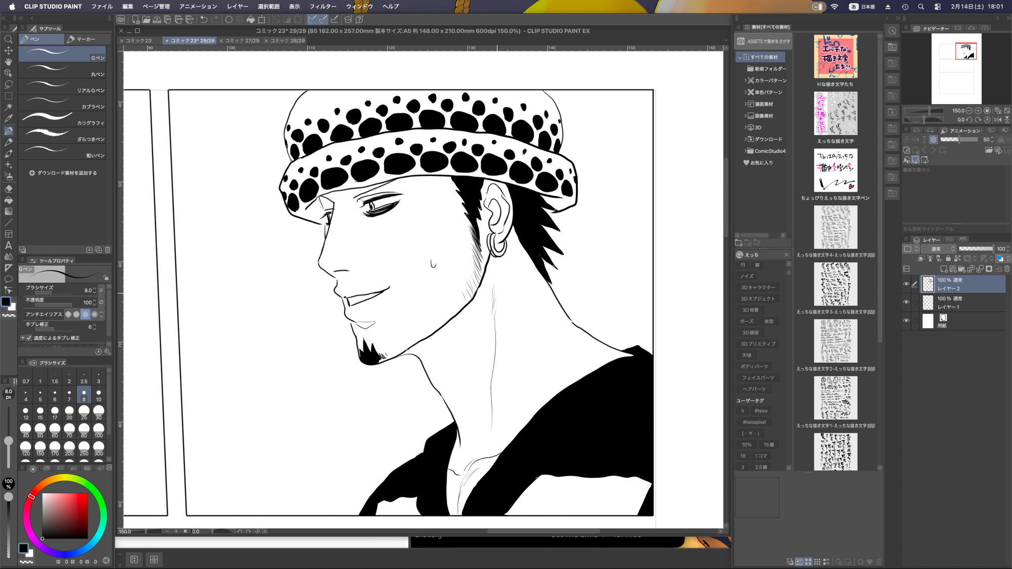This screenshot has height=569, width=1012.
Task: Hide レイヤー 1 using its eye icon
Action: click(906, 302)
